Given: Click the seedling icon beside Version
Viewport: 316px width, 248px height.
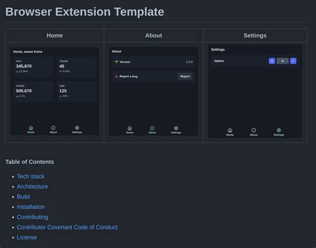Looking at the screenshot, I should (x=116, y=62).
